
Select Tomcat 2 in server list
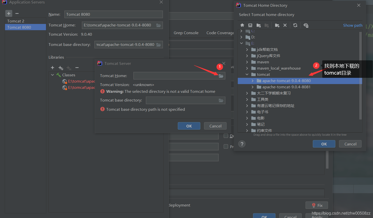click(25, 21)
